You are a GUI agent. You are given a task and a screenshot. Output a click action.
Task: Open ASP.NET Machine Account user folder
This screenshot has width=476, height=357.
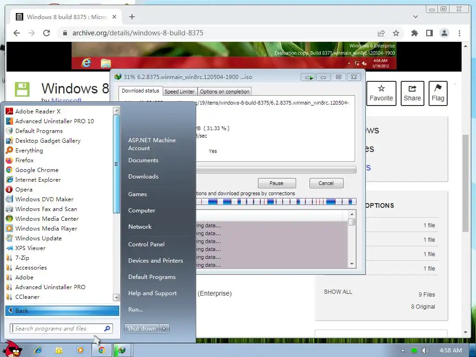tap(152, 144)
